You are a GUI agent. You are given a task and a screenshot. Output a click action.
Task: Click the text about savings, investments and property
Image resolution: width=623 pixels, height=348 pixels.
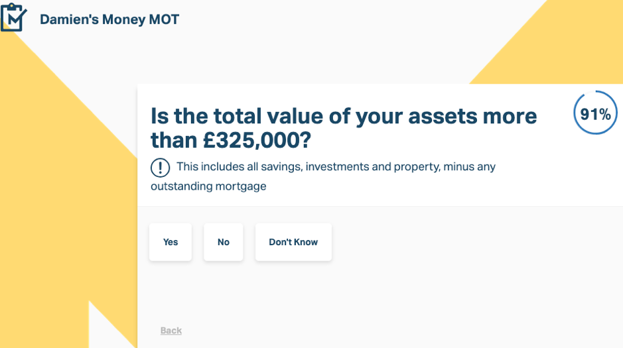[323, 176]
